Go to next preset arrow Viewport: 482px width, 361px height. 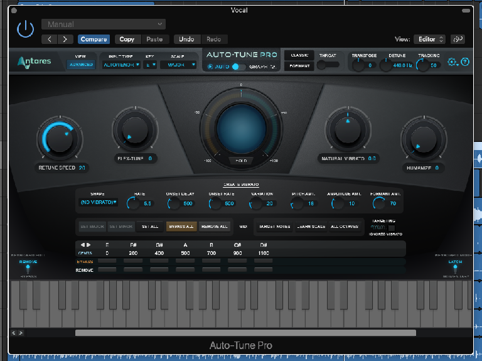[x=65, y=40]
